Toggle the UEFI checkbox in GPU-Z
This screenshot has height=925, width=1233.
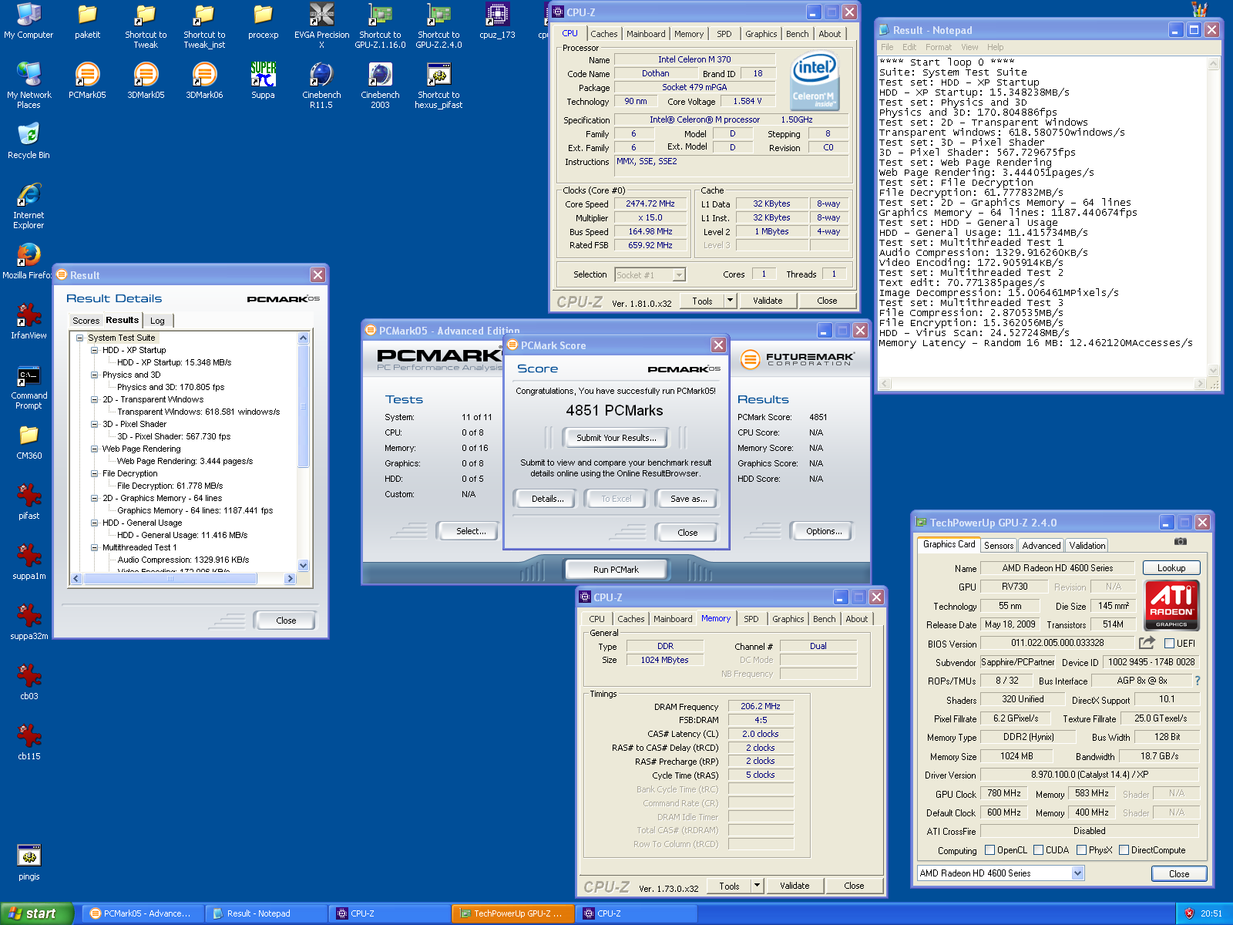coord(1169,643)
